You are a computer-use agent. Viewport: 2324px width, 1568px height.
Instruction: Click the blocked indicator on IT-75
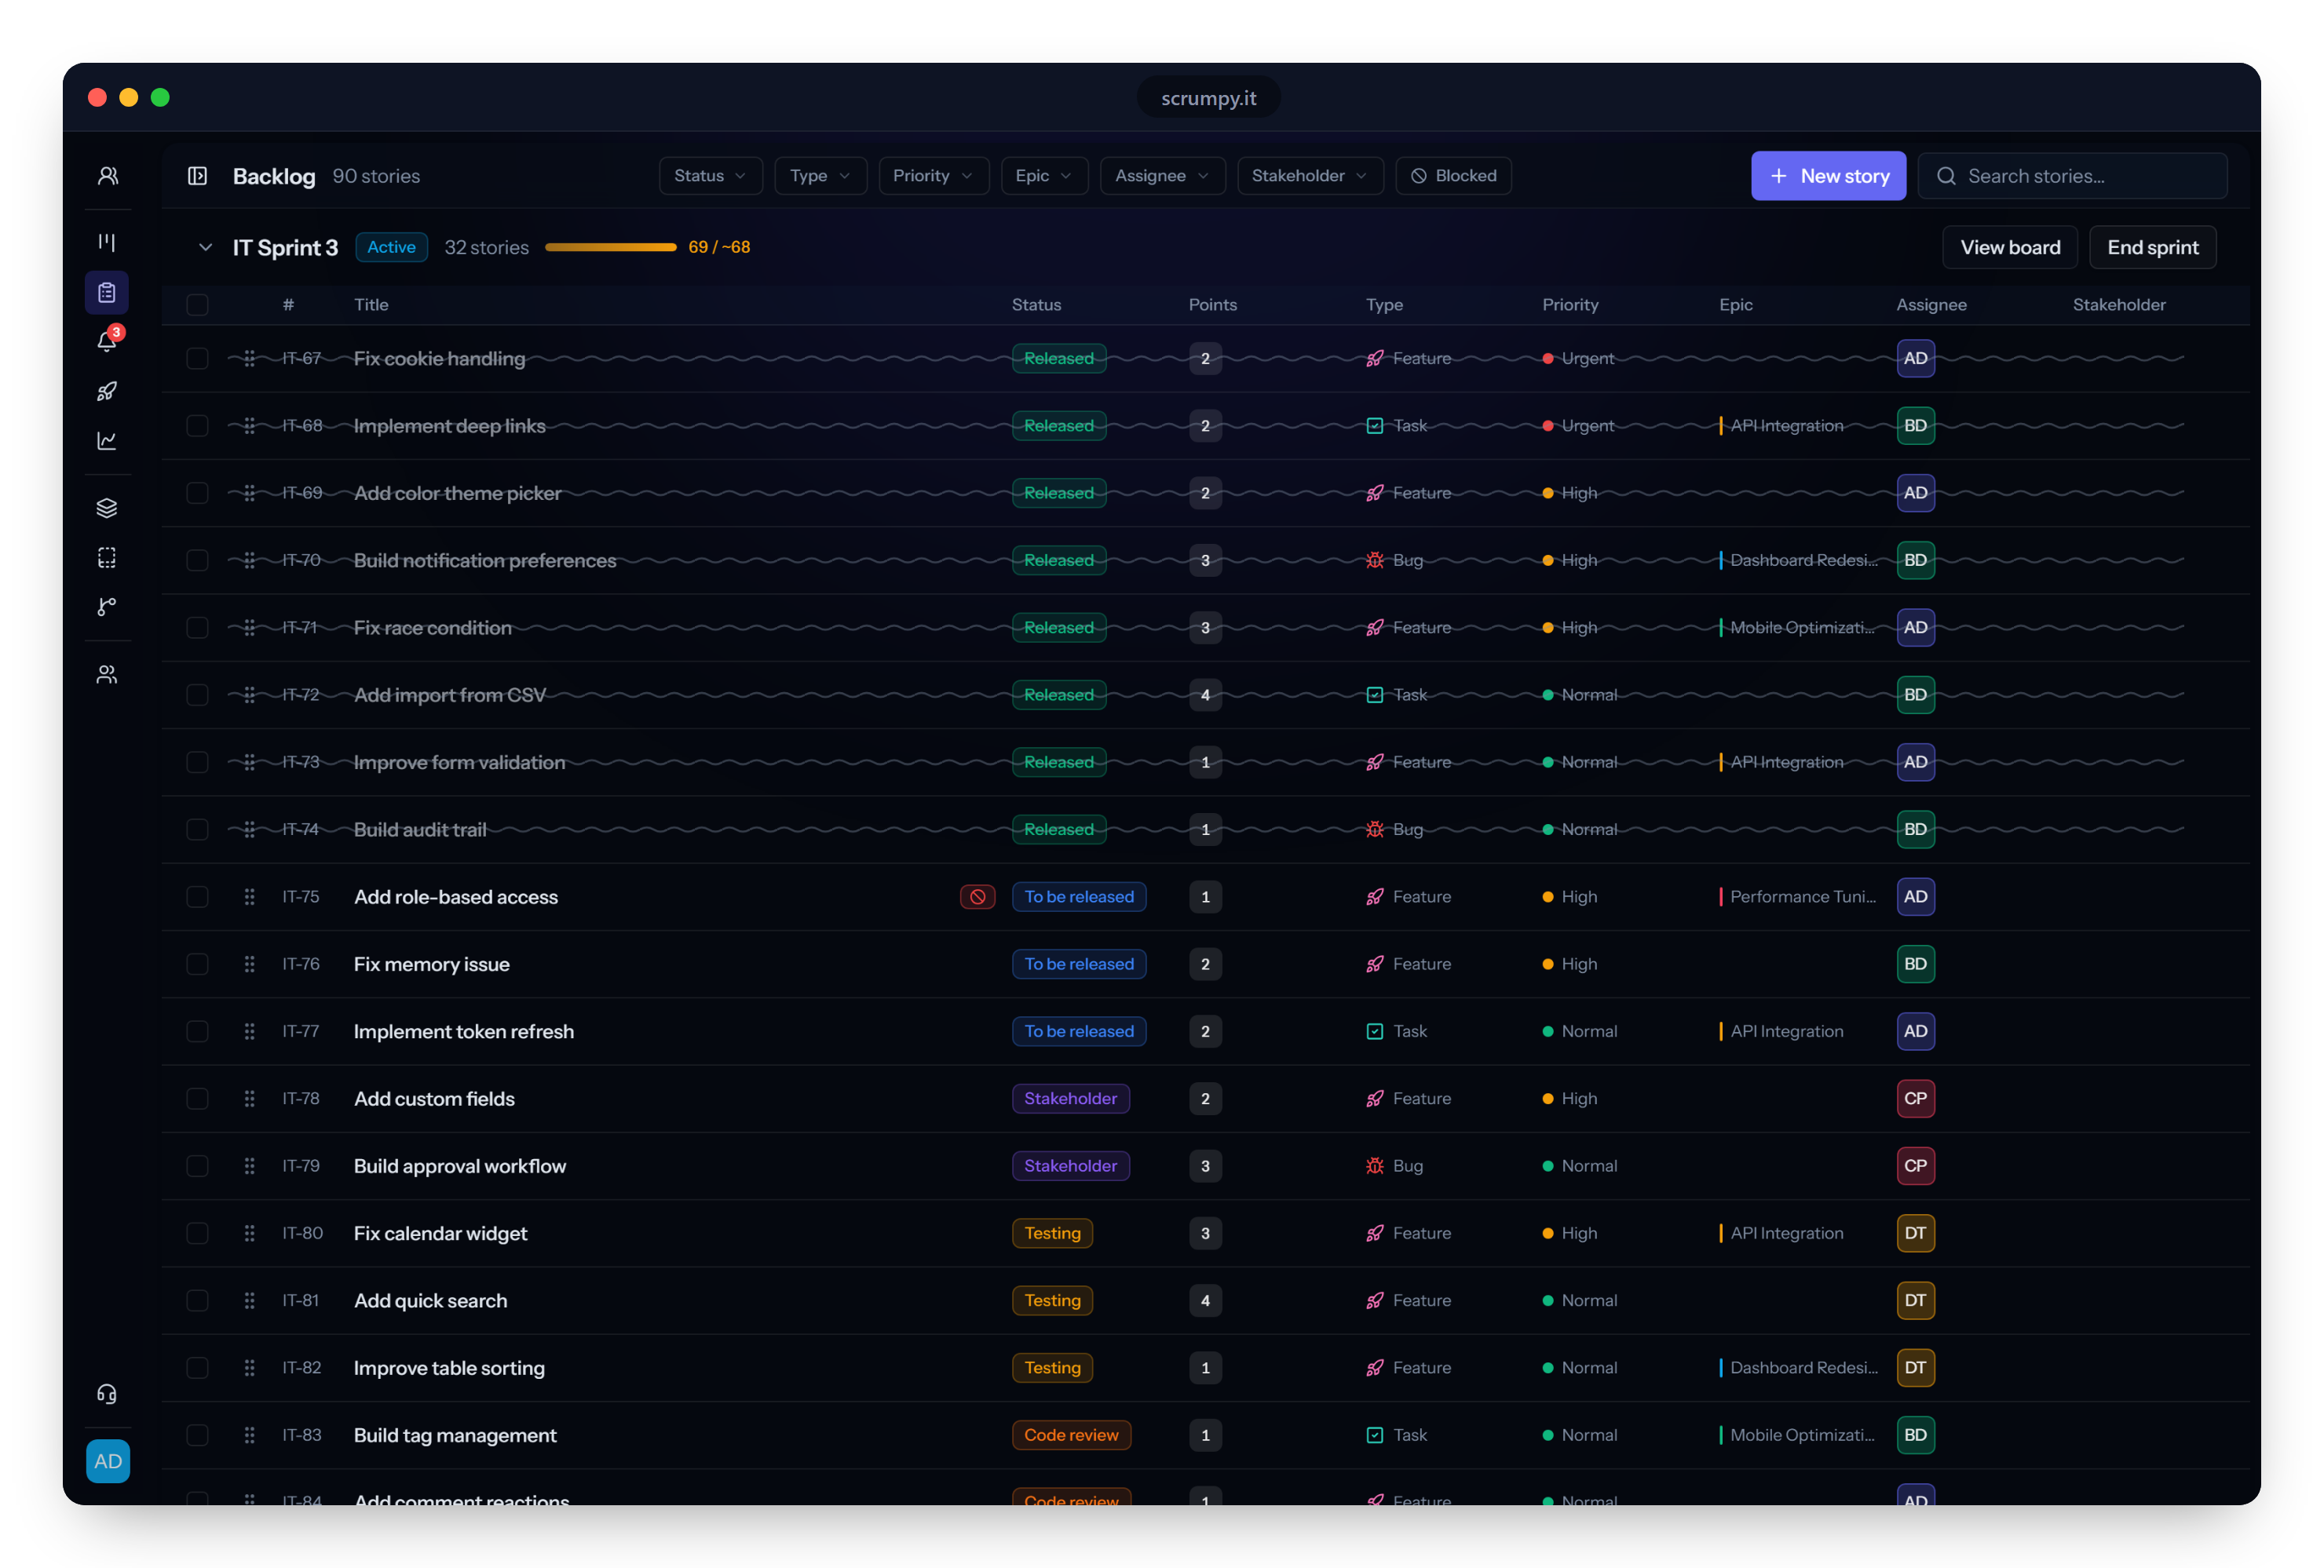click(977, 896)
